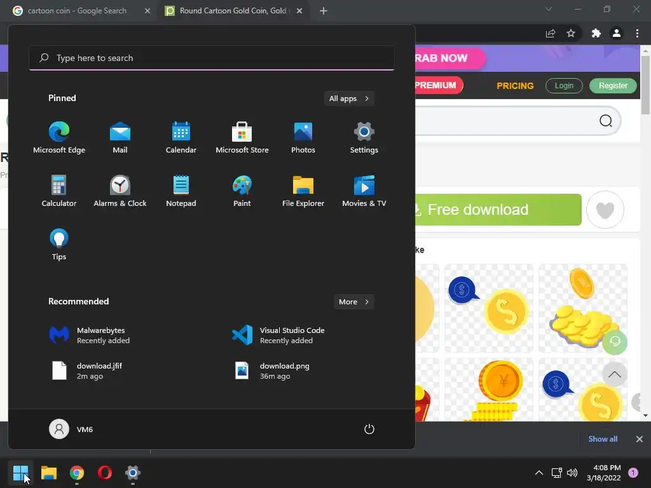Image resolution: width=651 pixels, height=488 pixels.
Task: Open Settings from pinned apps
Action: 364,138
